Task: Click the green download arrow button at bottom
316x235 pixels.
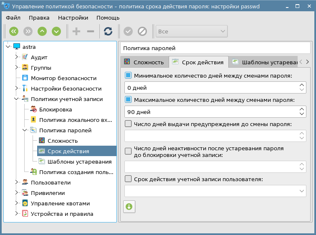Action: (129, 207)
